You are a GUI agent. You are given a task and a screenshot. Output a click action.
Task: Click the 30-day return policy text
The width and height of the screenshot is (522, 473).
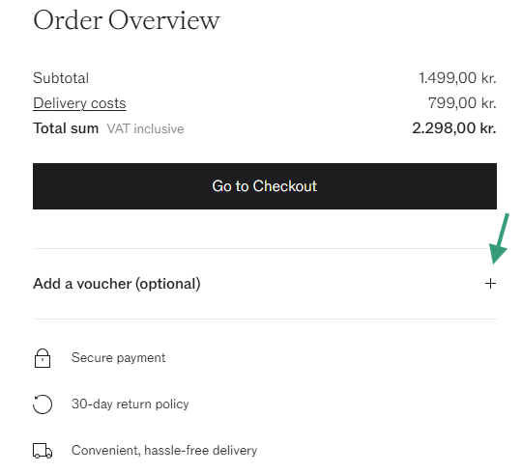(130, 403)
